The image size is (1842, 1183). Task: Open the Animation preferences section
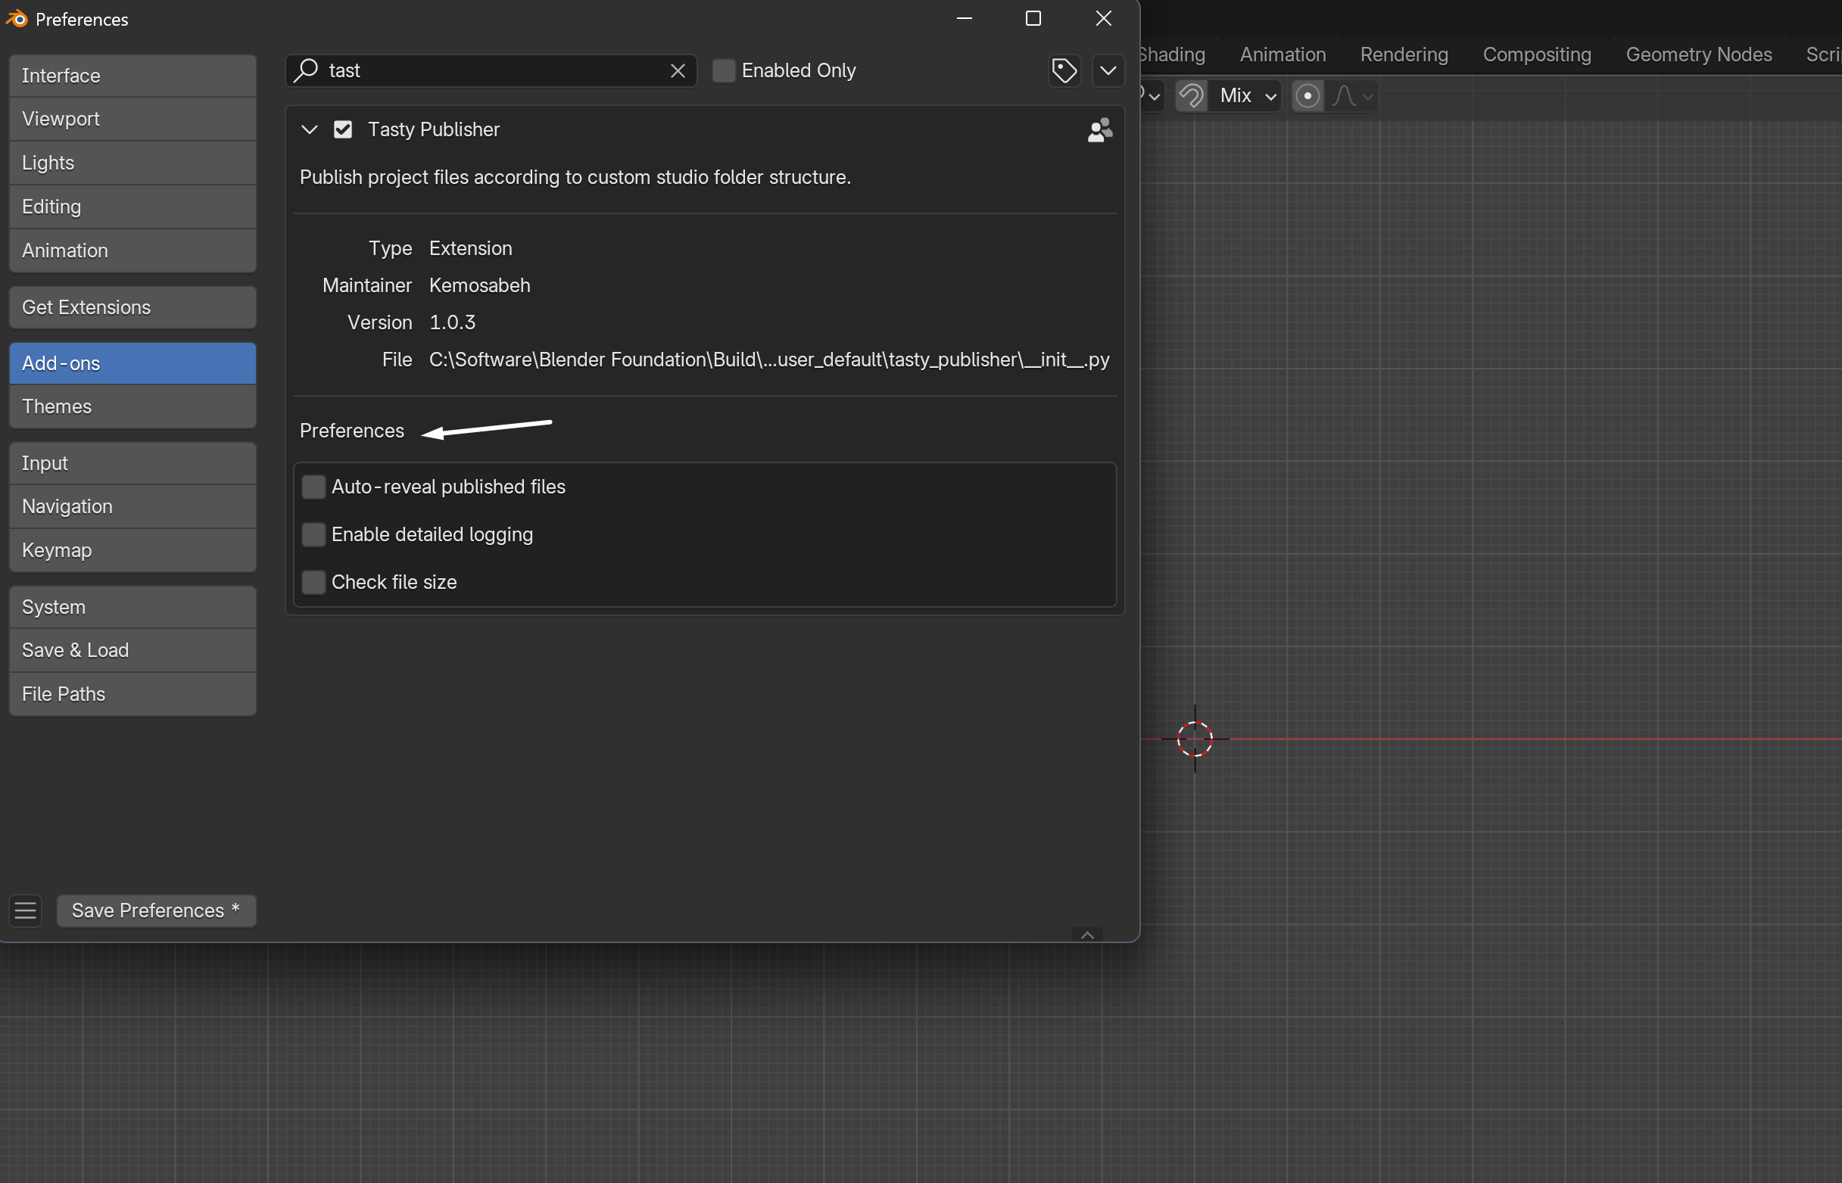(132, 251)
